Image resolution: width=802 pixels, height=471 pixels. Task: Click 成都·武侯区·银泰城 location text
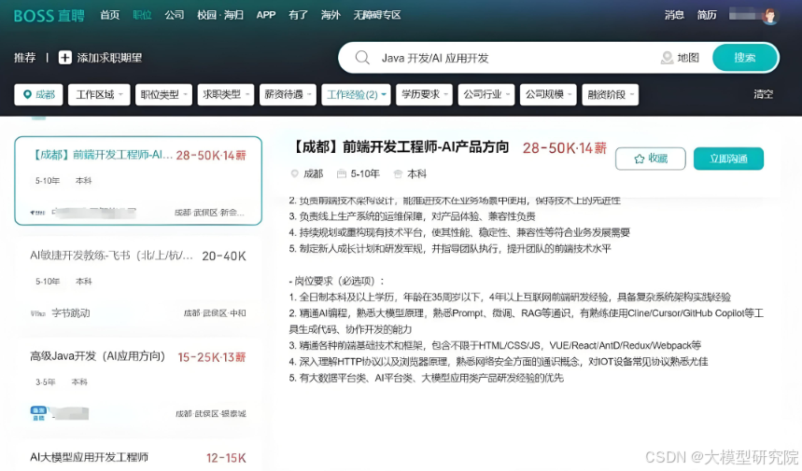click(211, 414)
